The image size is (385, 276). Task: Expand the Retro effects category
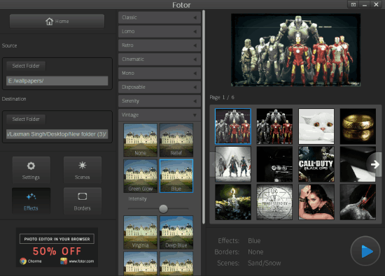pyautogui.click(x=160, y=45)
